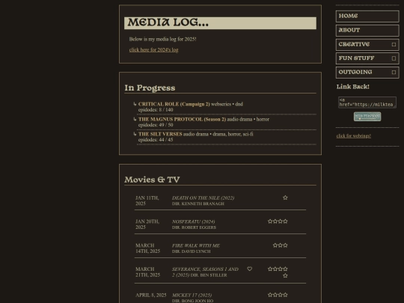Screen dimensions: 404x303
Task: Click the milktea site badge button image
Action: click(367, 117)
